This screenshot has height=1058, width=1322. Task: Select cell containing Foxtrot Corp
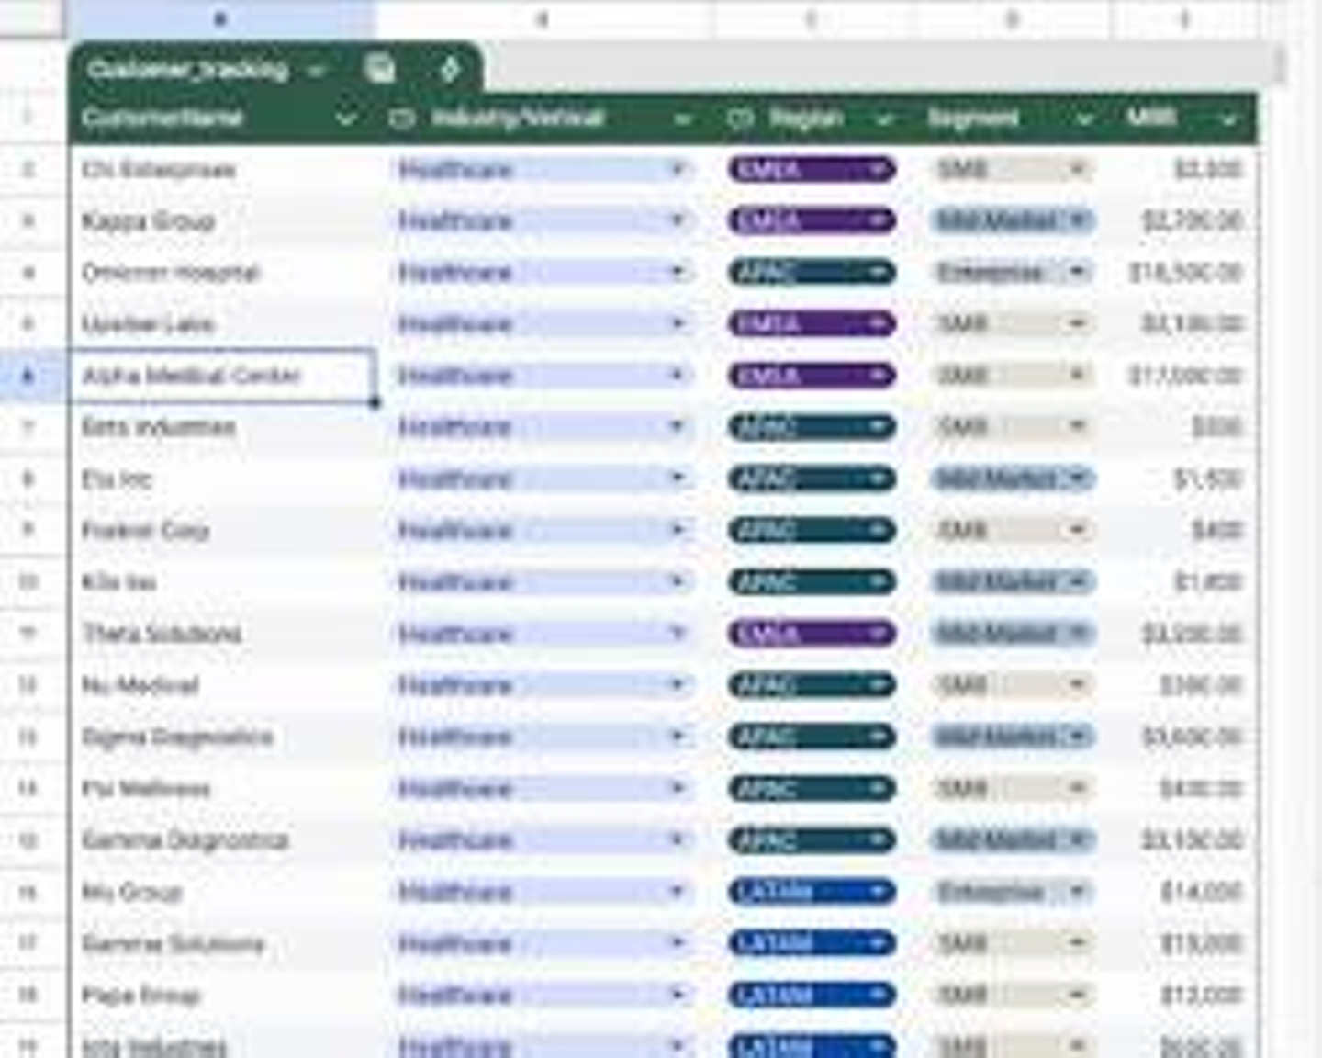(x=222, y=530)
